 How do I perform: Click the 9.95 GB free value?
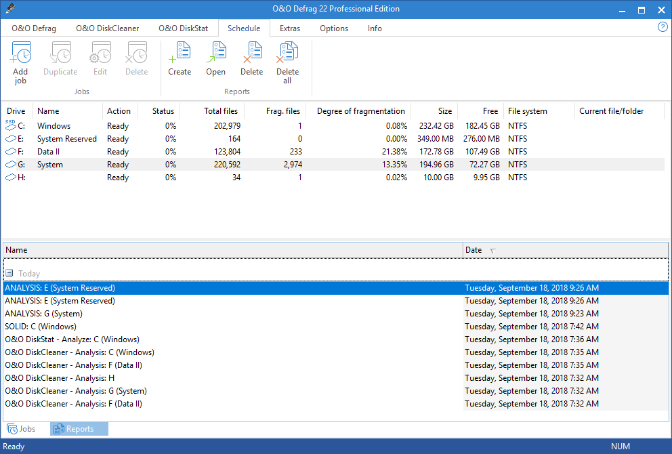[486, 178]
